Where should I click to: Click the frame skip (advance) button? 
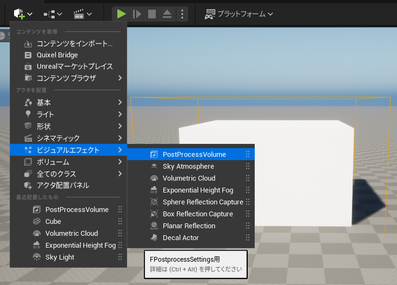pos(137,14)
